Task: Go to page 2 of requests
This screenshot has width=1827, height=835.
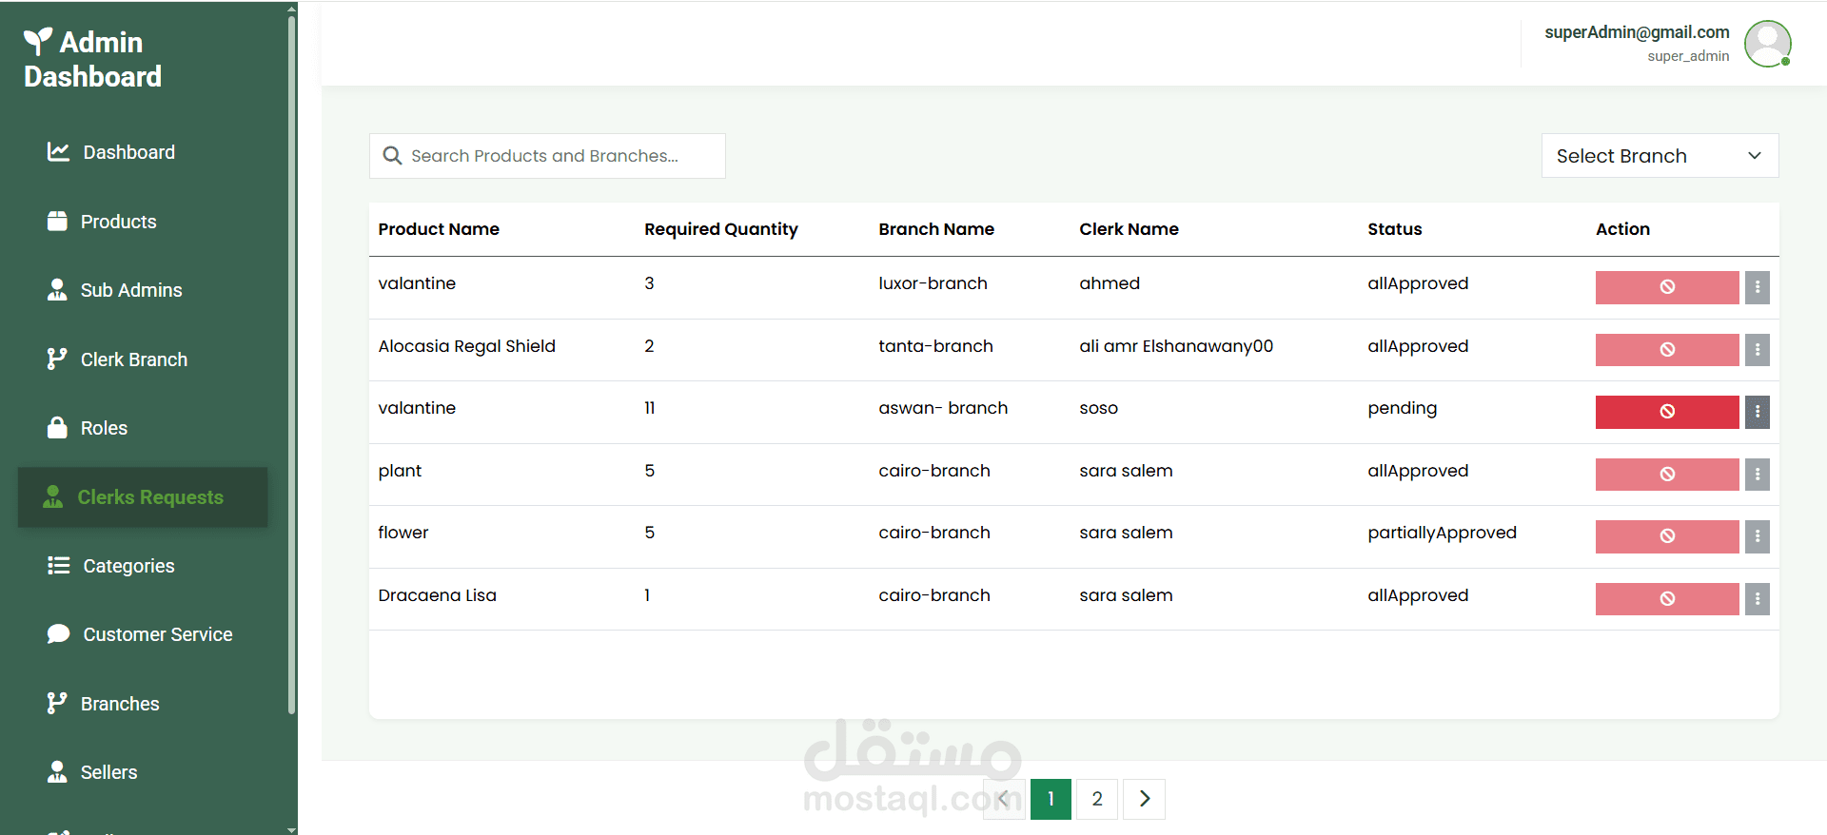Action: coord(1097,799)
